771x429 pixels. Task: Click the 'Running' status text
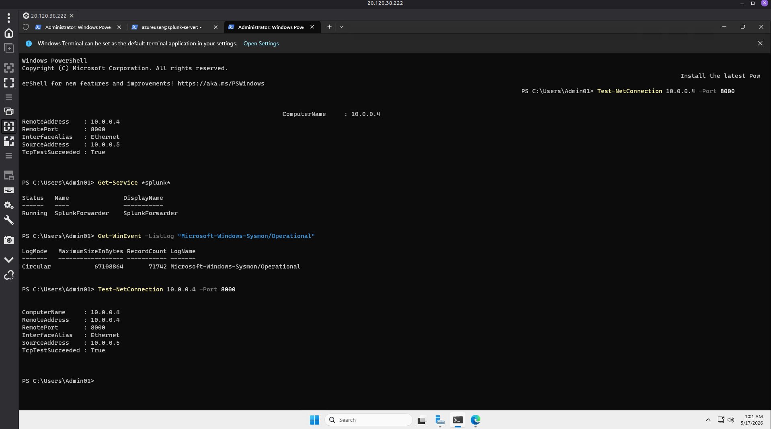click(35, 213)
